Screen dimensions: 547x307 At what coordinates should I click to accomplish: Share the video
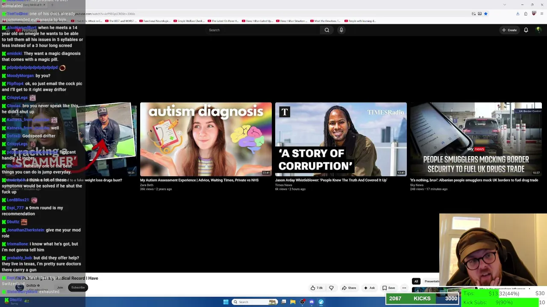(349, 288)
